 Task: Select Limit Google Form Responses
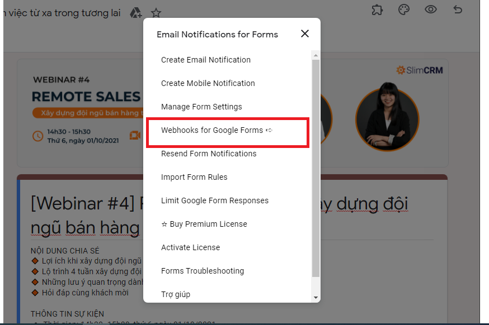214,200
